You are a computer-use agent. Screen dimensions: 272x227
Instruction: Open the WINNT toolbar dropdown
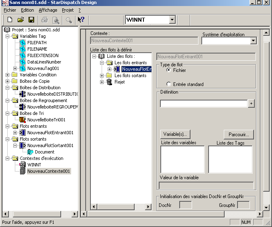[172, 20]
